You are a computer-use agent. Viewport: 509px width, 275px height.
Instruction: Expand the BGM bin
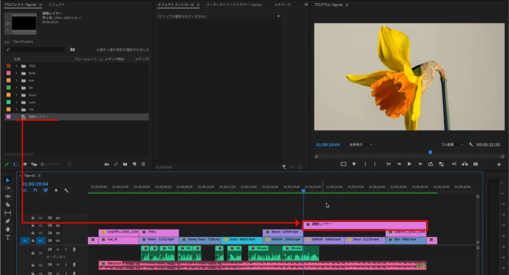click(16, 73)
